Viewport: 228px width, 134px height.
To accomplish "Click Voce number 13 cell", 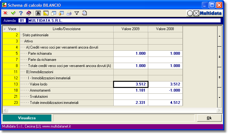I will click(11, 84).
